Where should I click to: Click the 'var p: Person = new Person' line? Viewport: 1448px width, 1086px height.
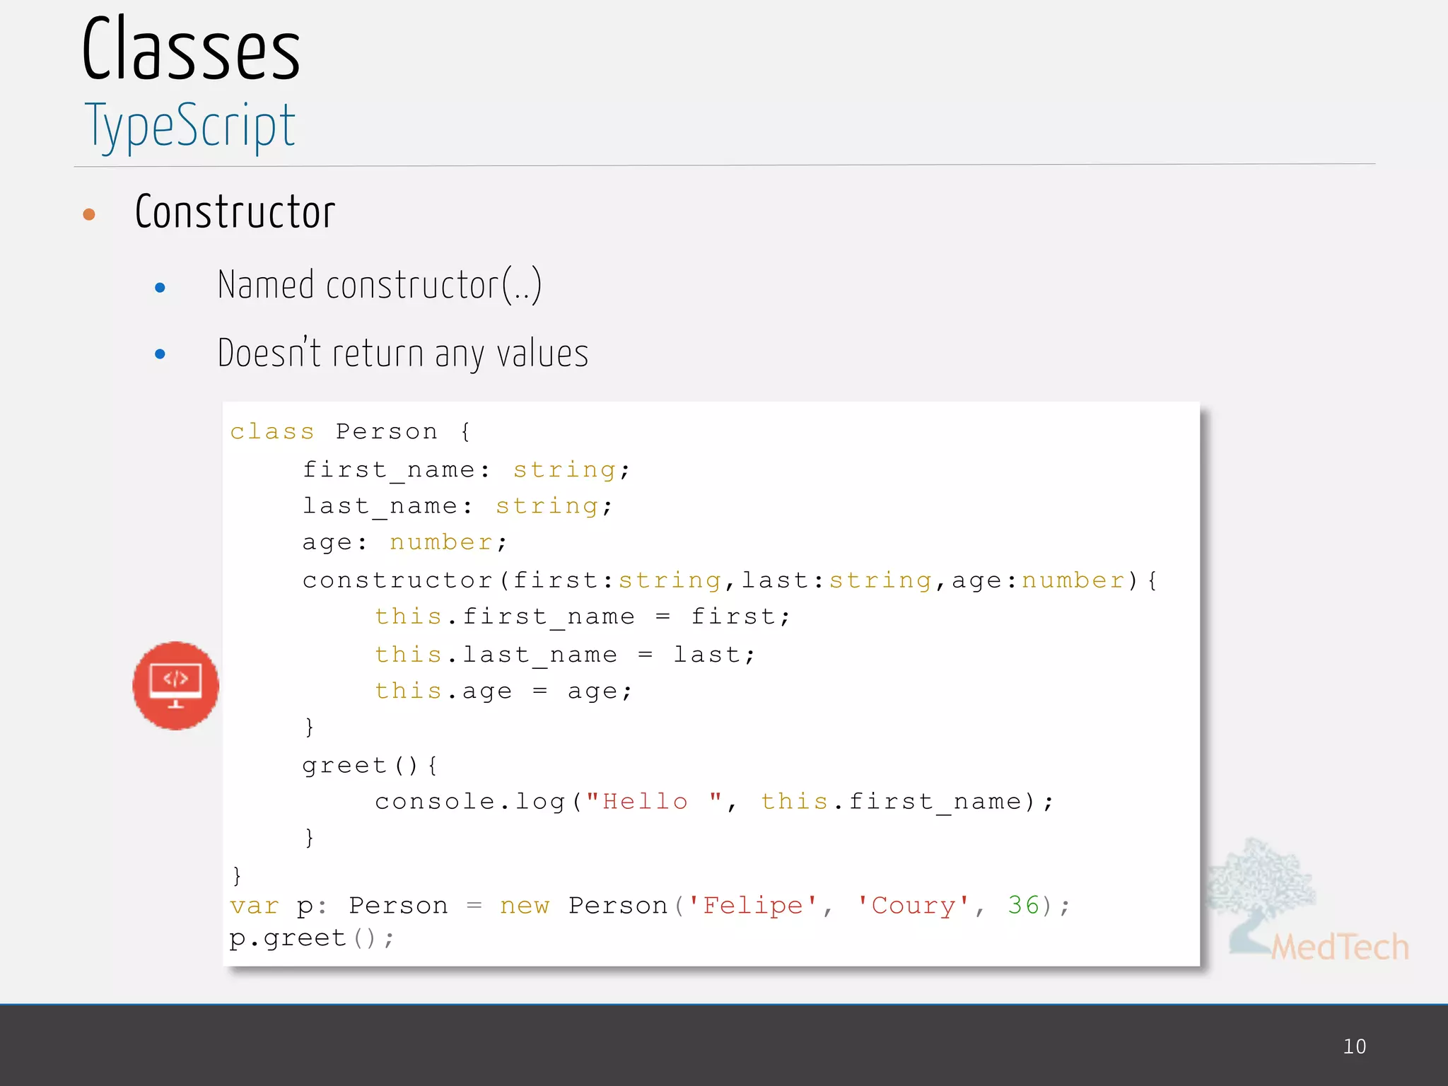coord(650,906)
